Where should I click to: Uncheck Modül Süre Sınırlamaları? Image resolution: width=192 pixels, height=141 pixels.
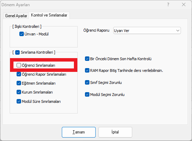pos(19,101)
